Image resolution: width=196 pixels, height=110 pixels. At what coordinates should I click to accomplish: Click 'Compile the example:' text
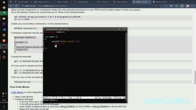(21, 57)
